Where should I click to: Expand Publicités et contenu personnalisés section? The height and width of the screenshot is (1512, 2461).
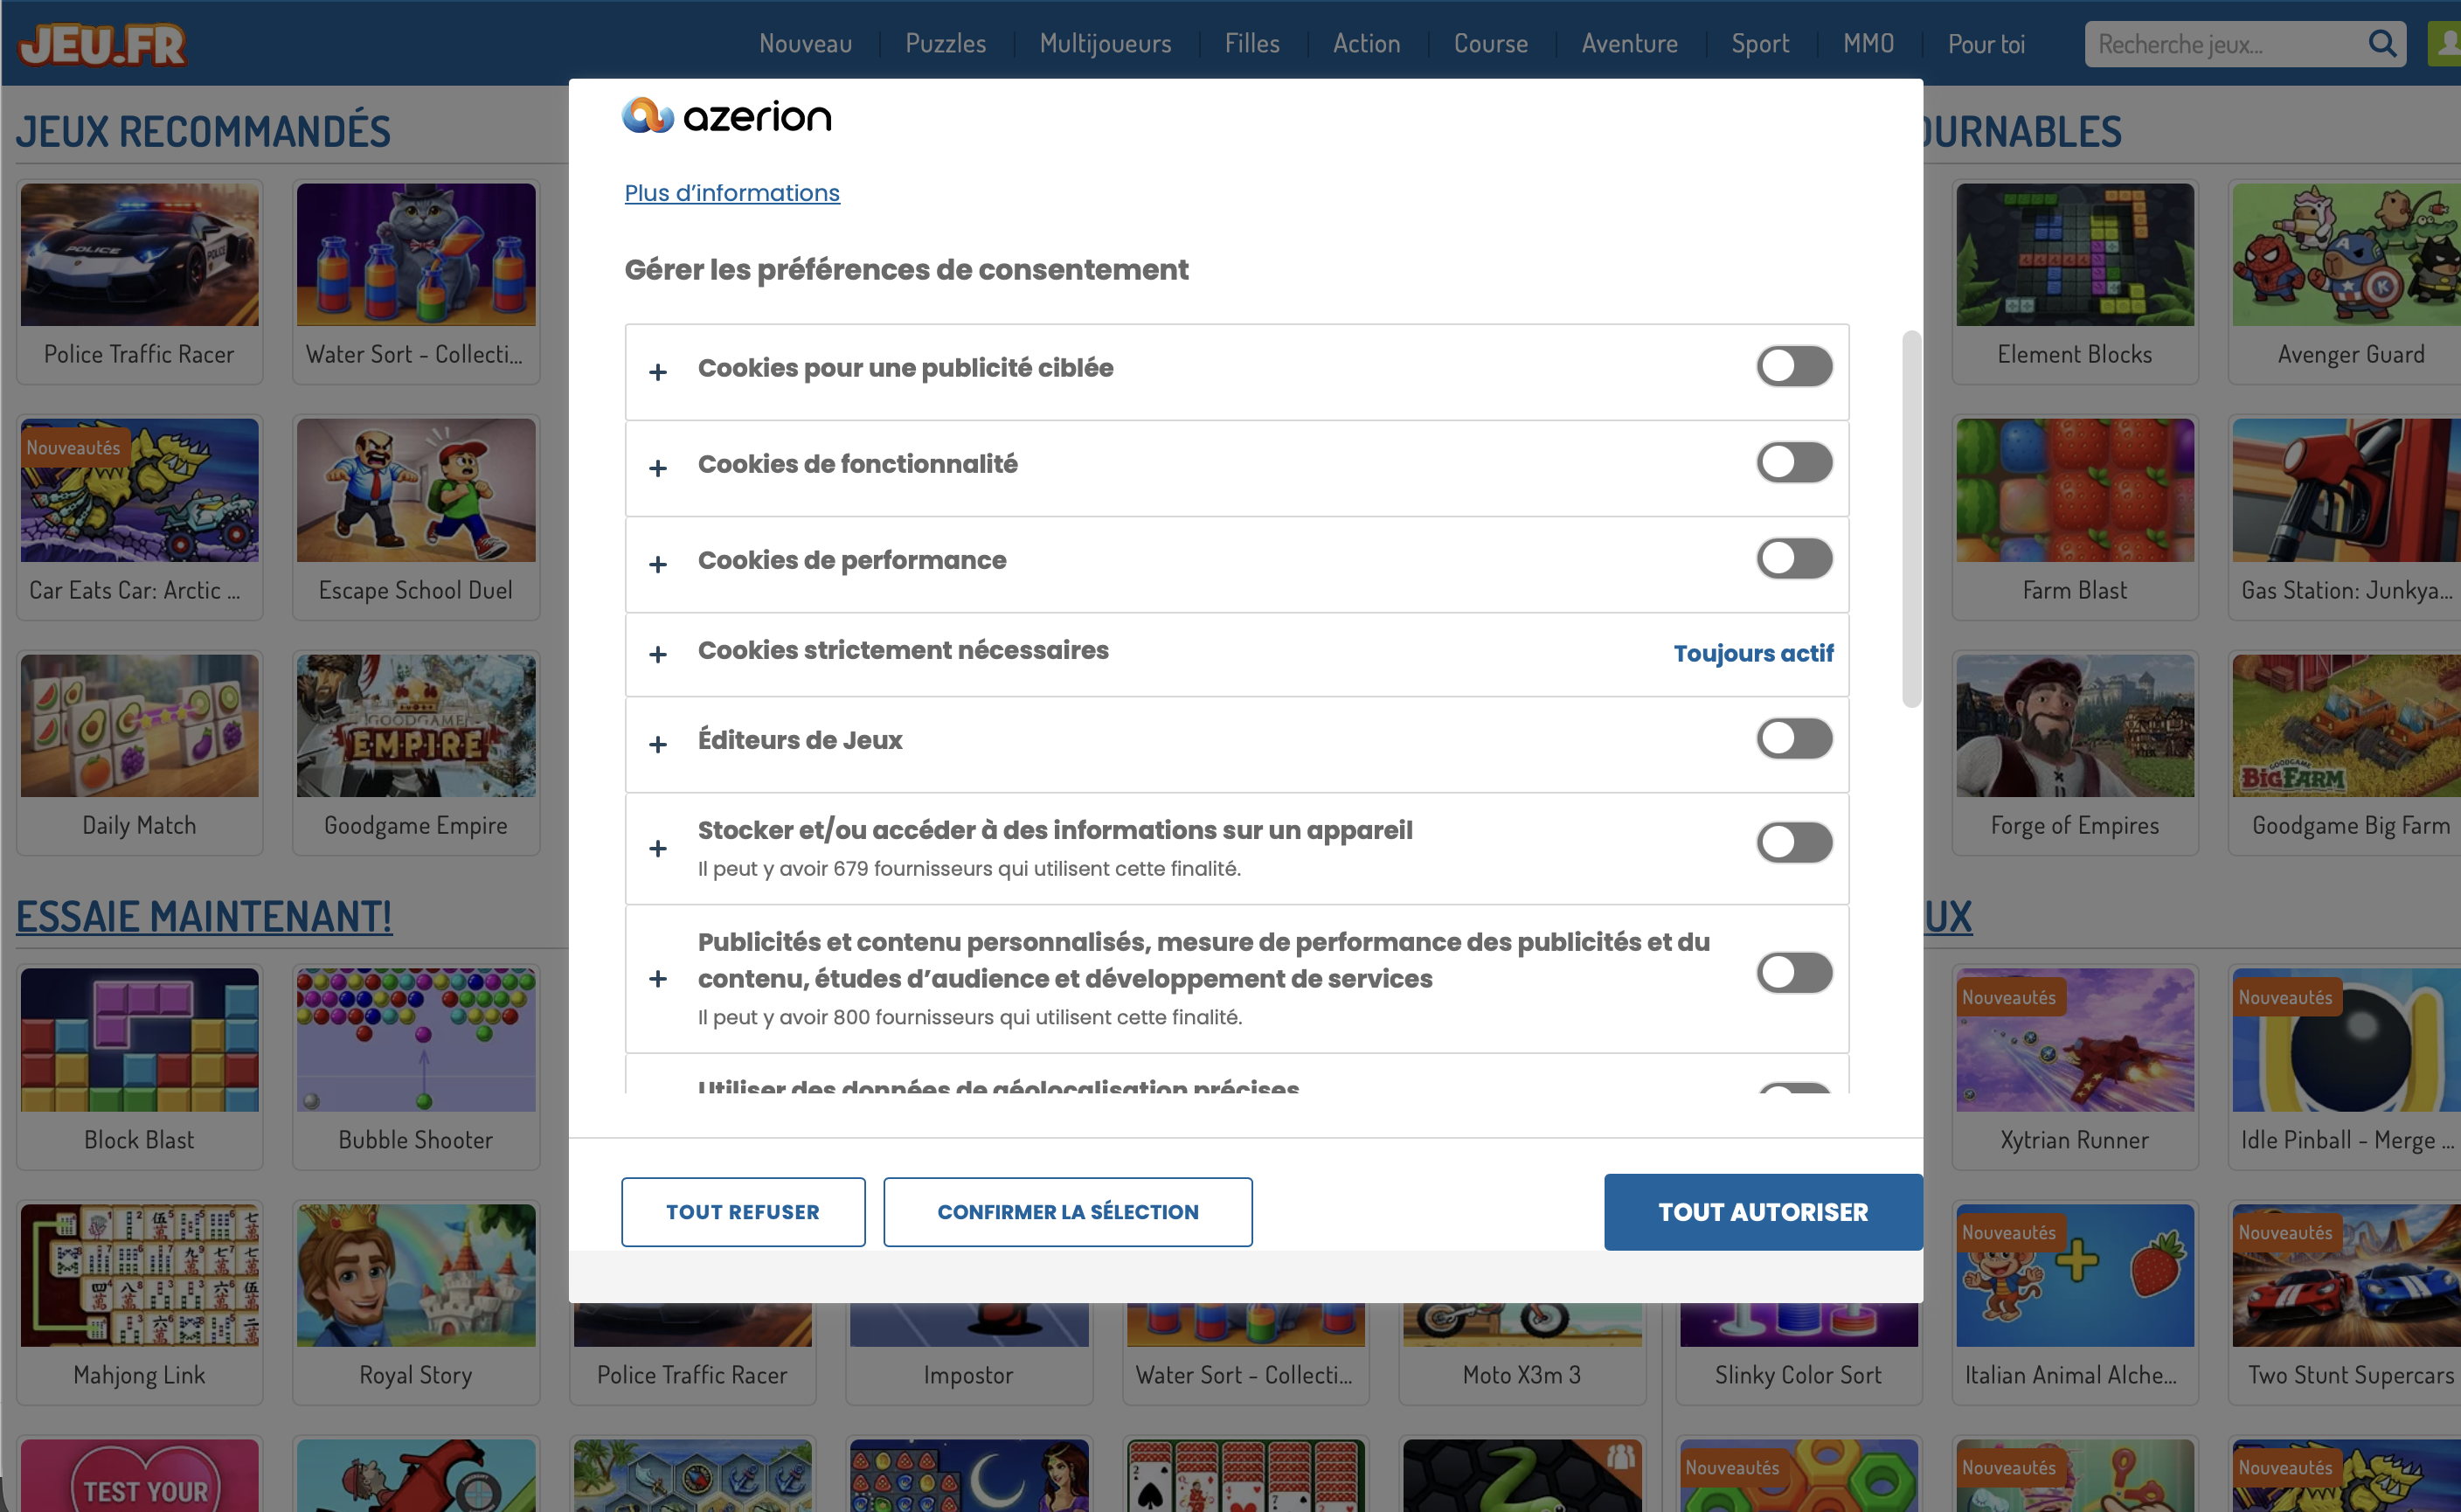click(658, 979)
